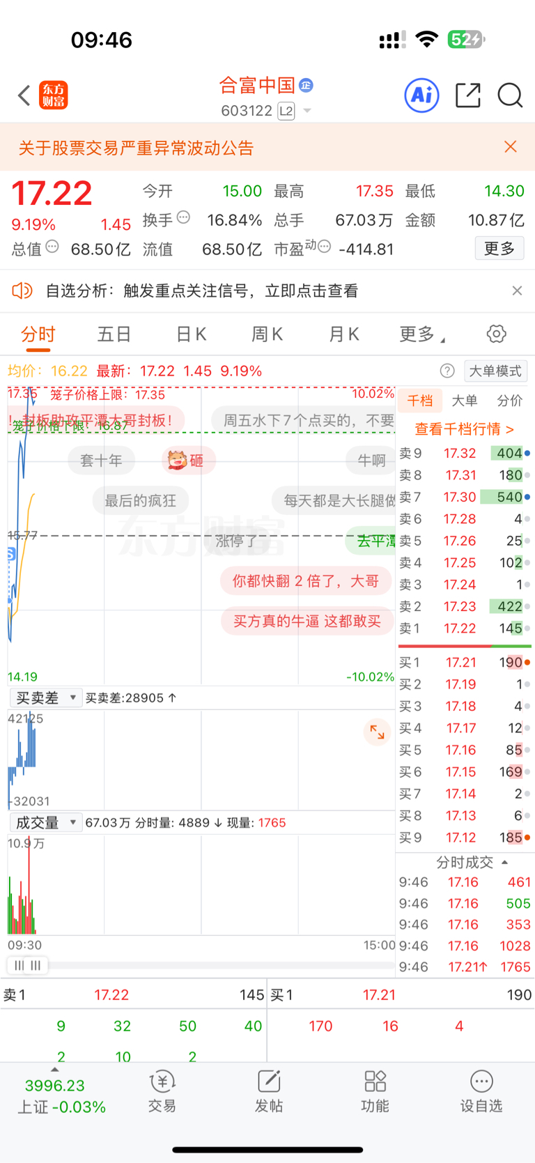This screenshot has width=535, height=1163.
Task: Open the 东方财富 logo icon
Action: click(54, 95)
